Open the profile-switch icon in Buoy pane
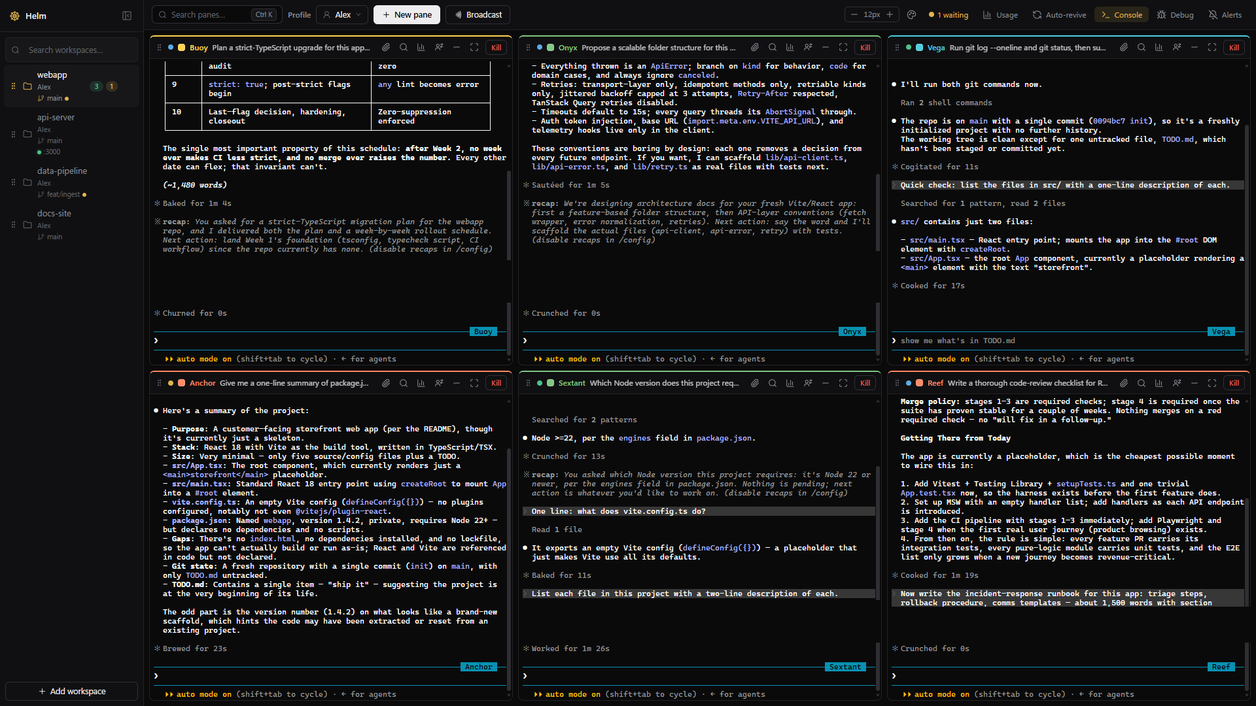Image resolution: width=1256 pixels, height=706 pixels. (x=439, y=47)
